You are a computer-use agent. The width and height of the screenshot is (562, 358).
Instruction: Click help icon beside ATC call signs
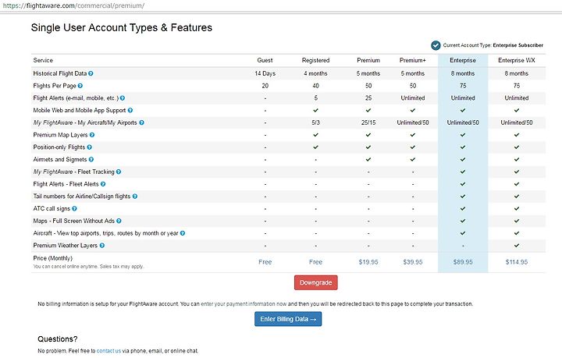click(74, 209)
